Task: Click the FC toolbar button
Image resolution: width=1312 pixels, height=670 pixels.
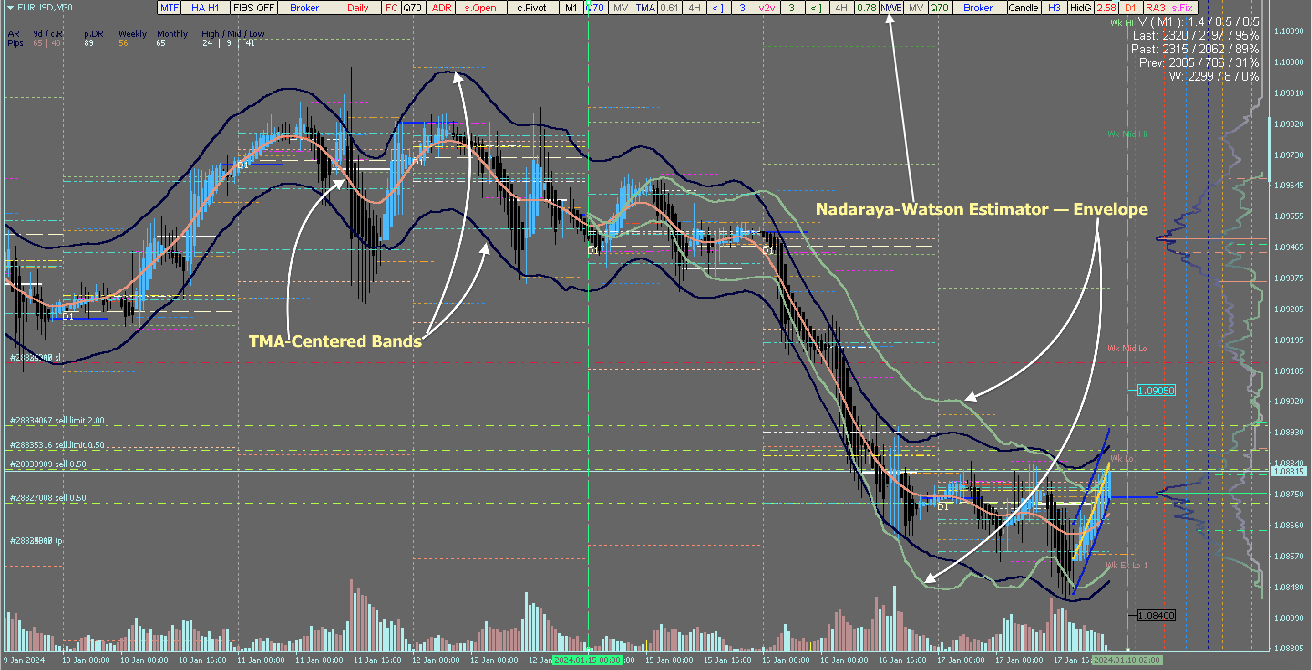Action: [x=391, y=8]
